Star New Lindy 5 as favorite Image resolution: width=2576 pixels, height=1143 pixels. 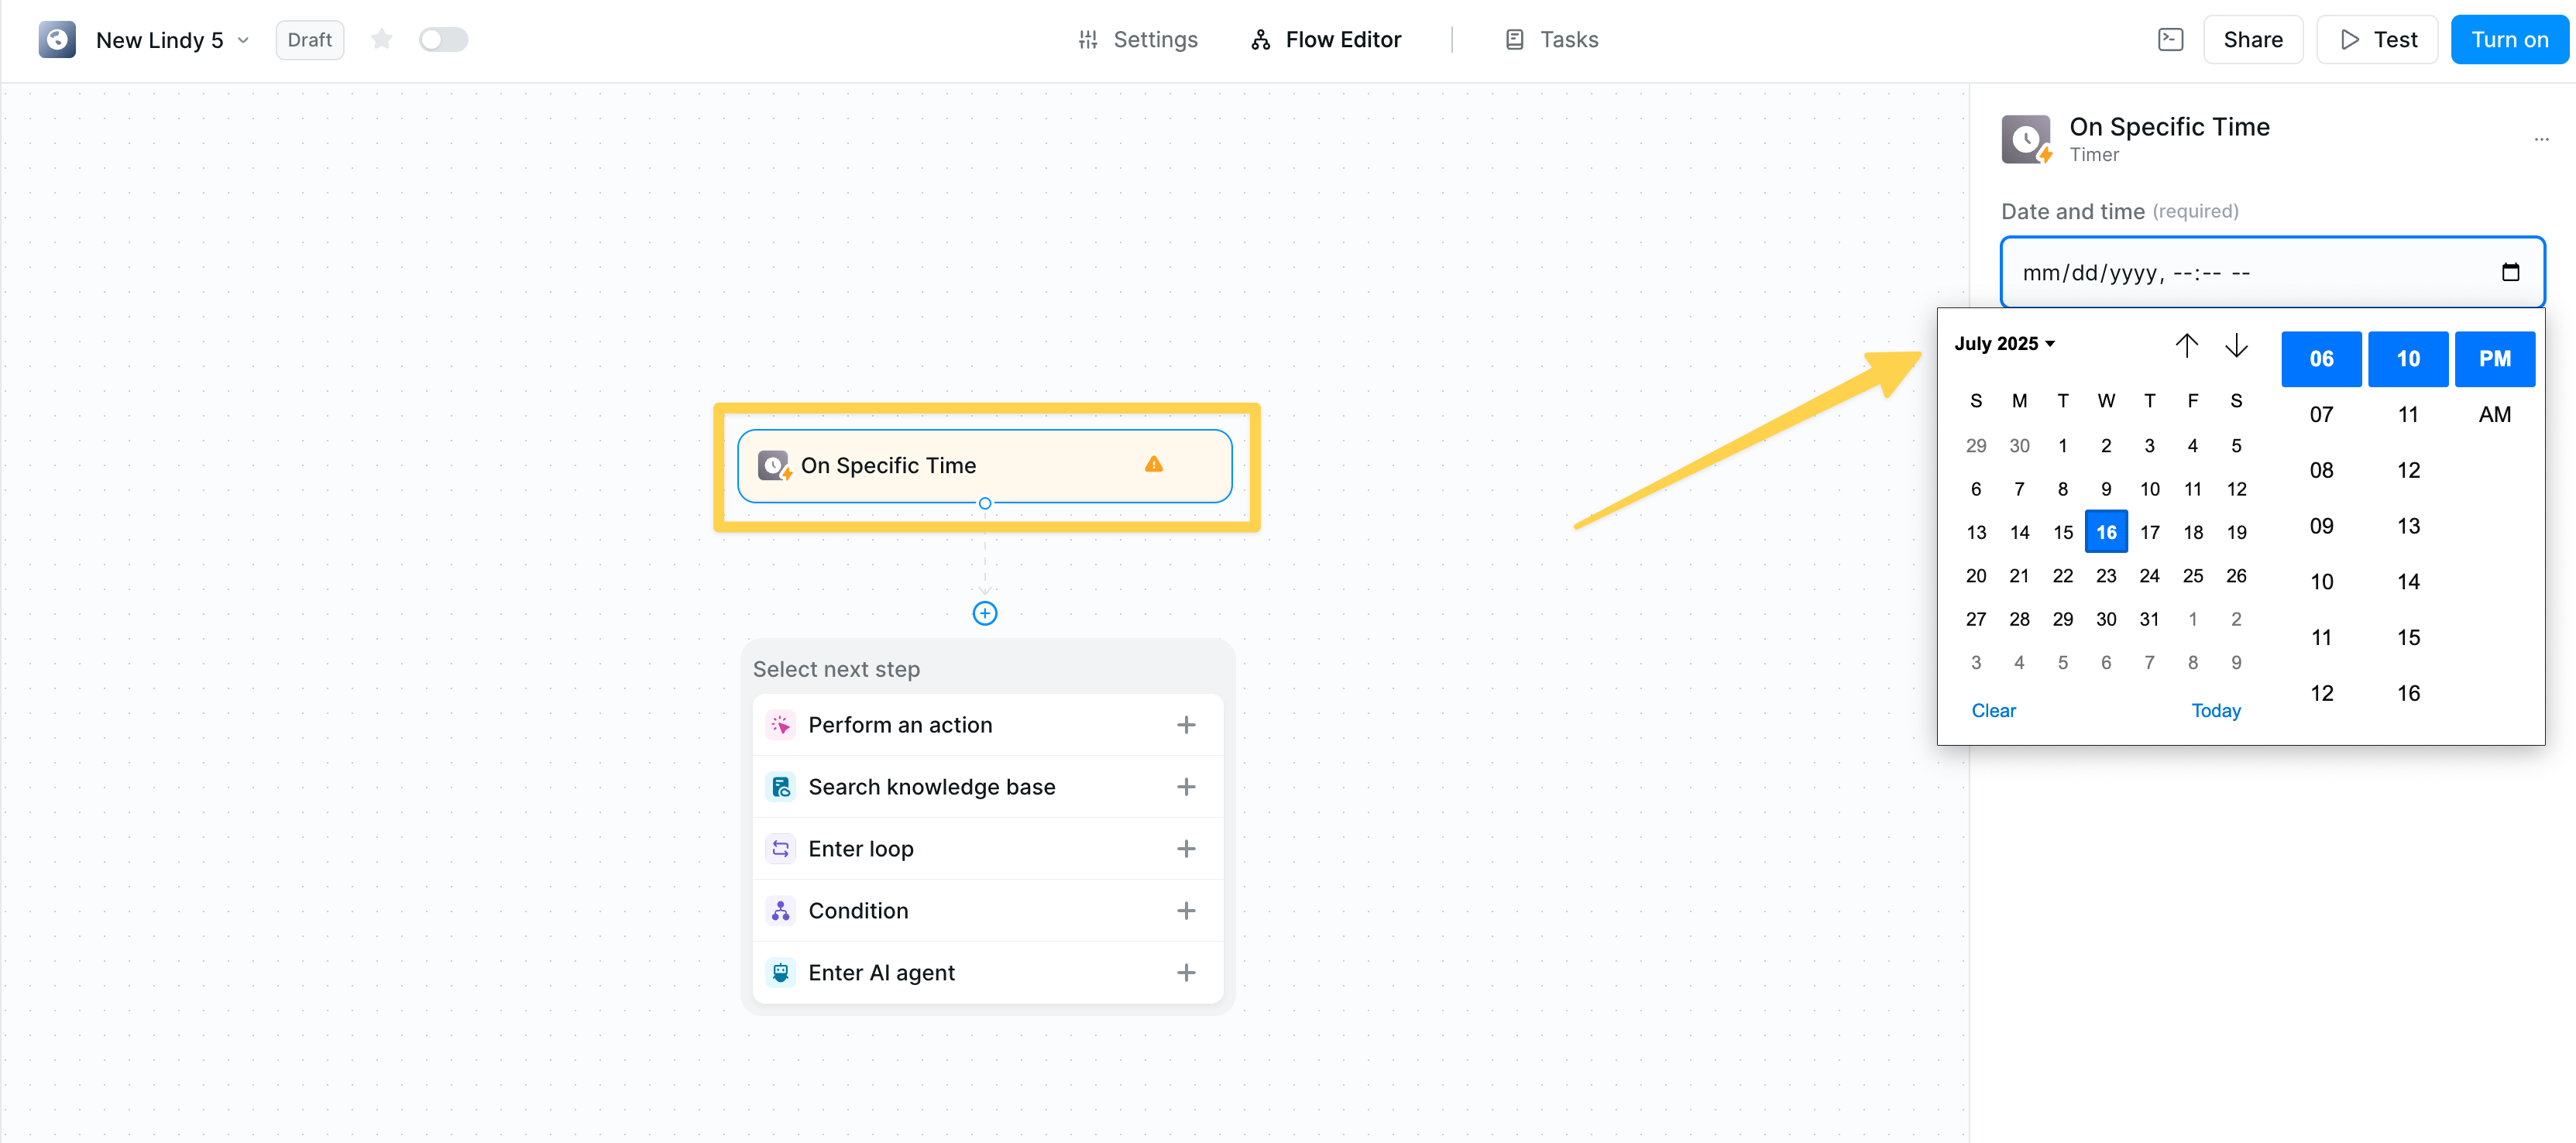(381, 39)
